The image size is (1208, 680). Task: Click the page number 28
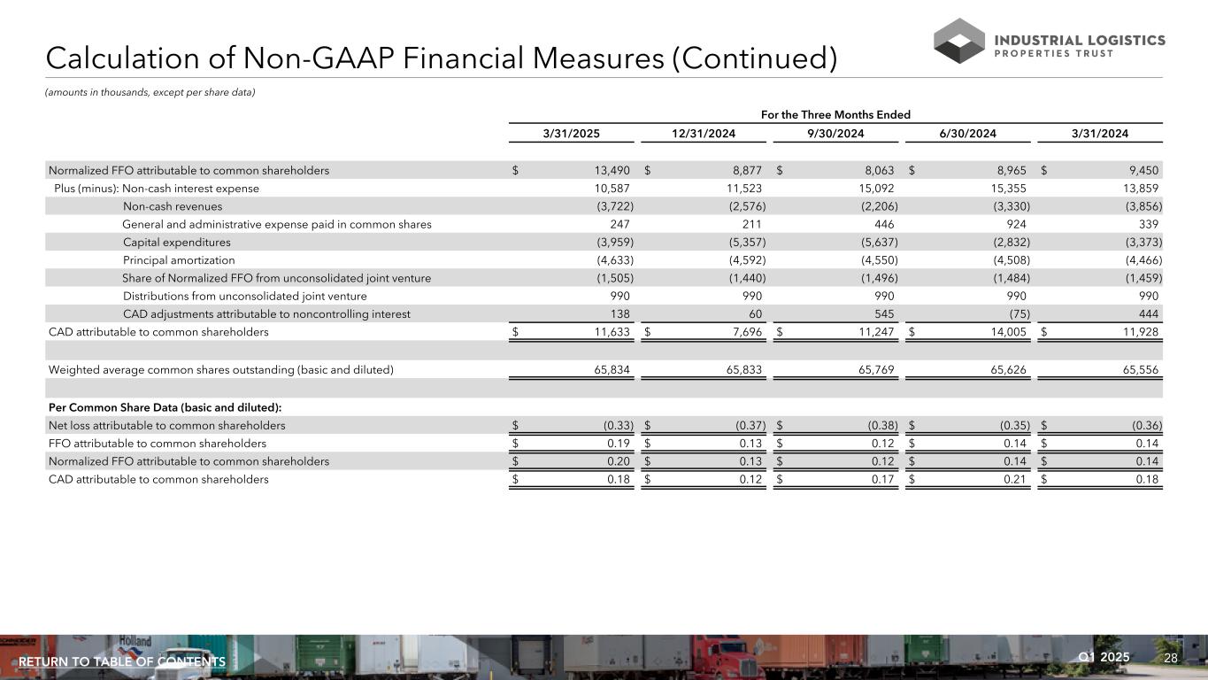(1170, 658)
